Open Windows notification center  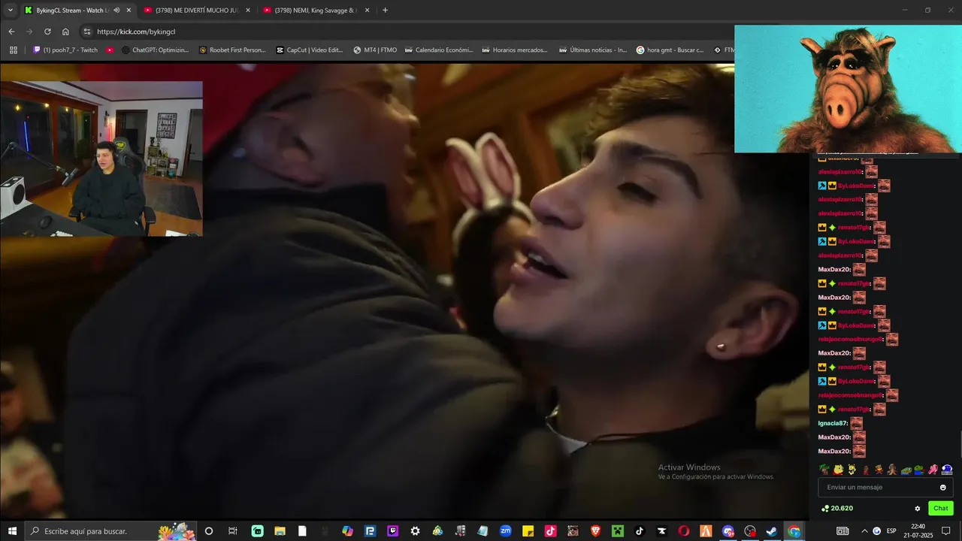point(946,531)
